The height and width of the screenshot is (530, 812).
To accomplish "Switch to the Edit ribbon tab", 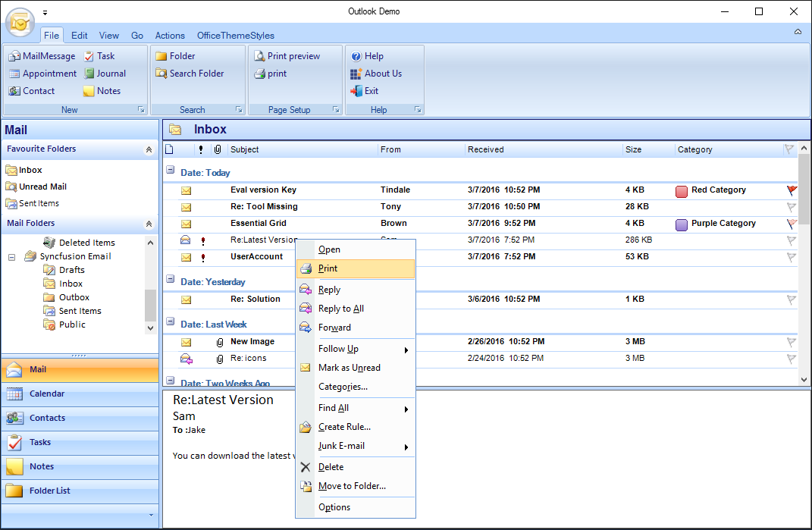I will (x=80, y=36).
